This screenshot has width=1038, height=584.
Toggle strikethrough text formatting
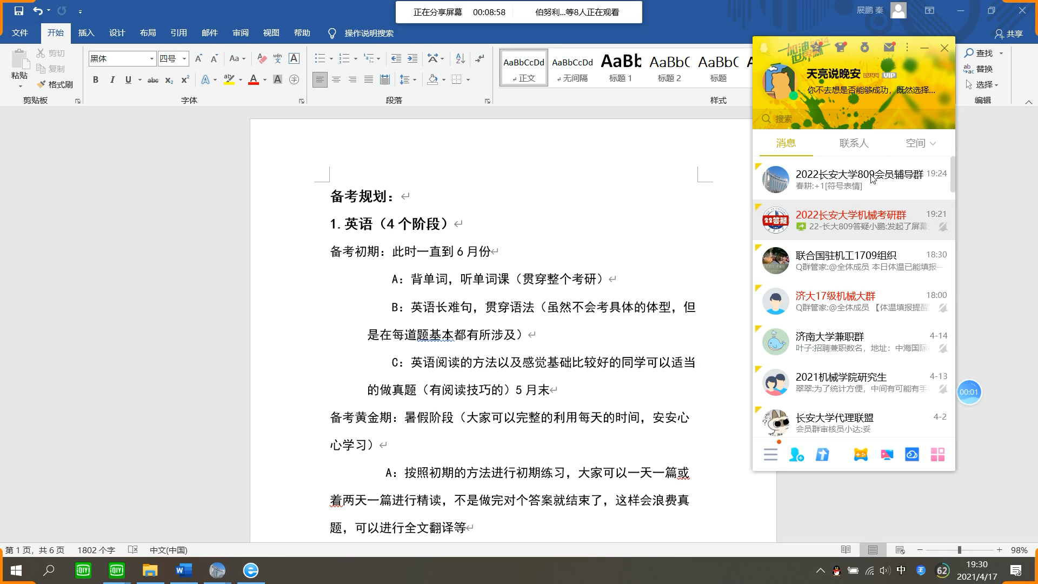[x=153, y=80]
